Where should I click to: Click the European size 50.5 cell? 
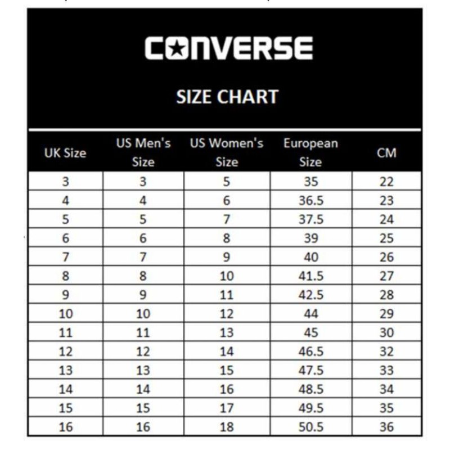point(310,427)
